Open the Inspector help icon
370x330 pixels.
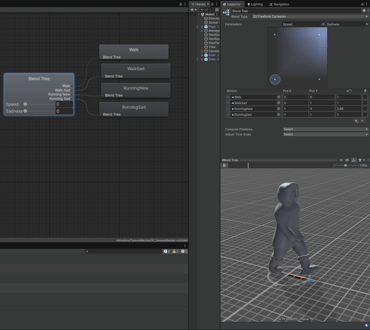point(364,11)
